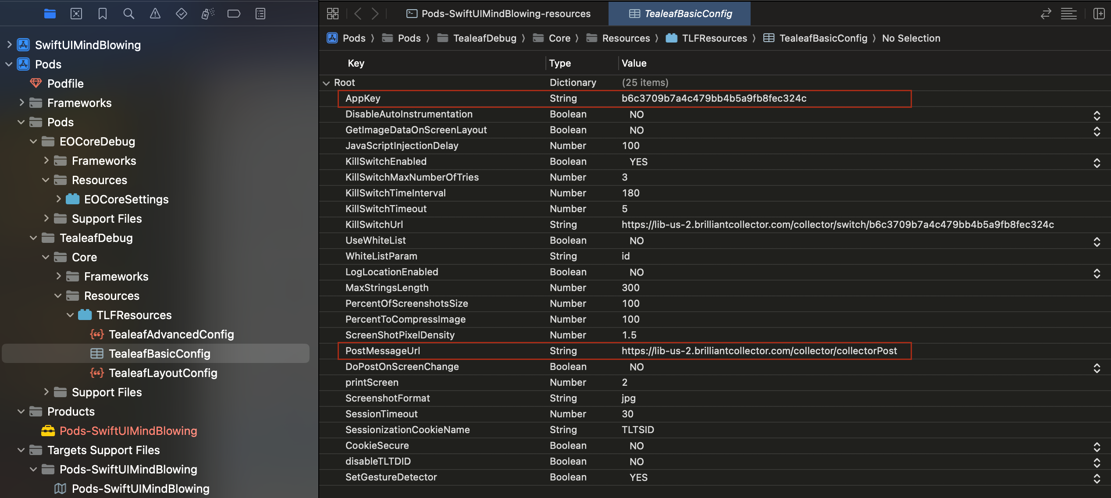The image size is (1111, 498).
Task: Select TealeafLayoutConfig in sidebar
Action: coord(163,372)
